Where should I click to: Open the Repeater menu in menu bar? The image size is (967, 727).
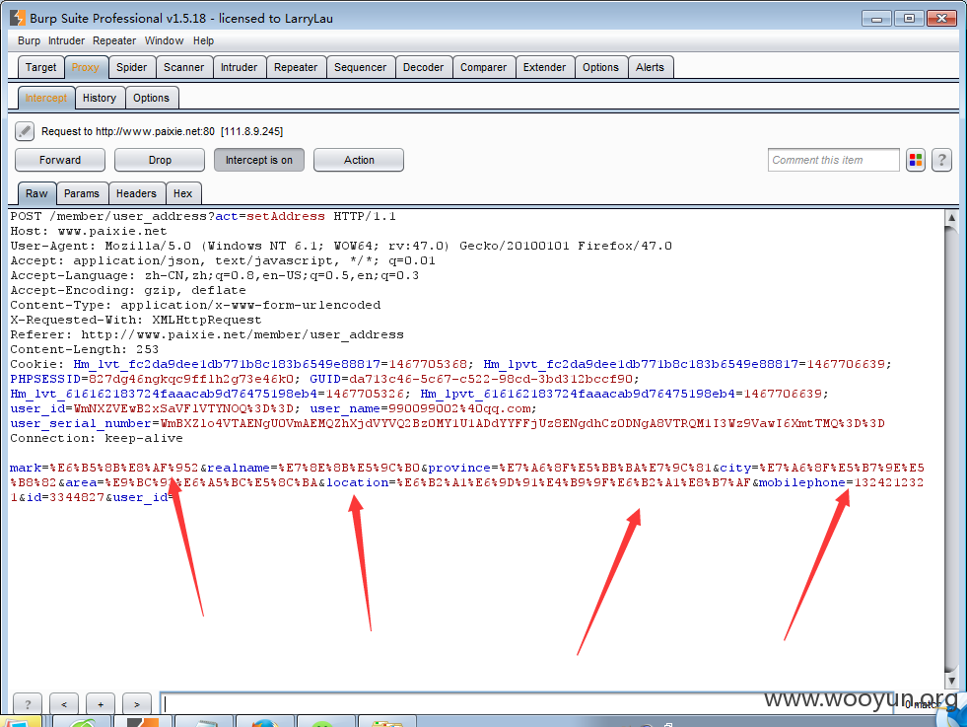114,40
